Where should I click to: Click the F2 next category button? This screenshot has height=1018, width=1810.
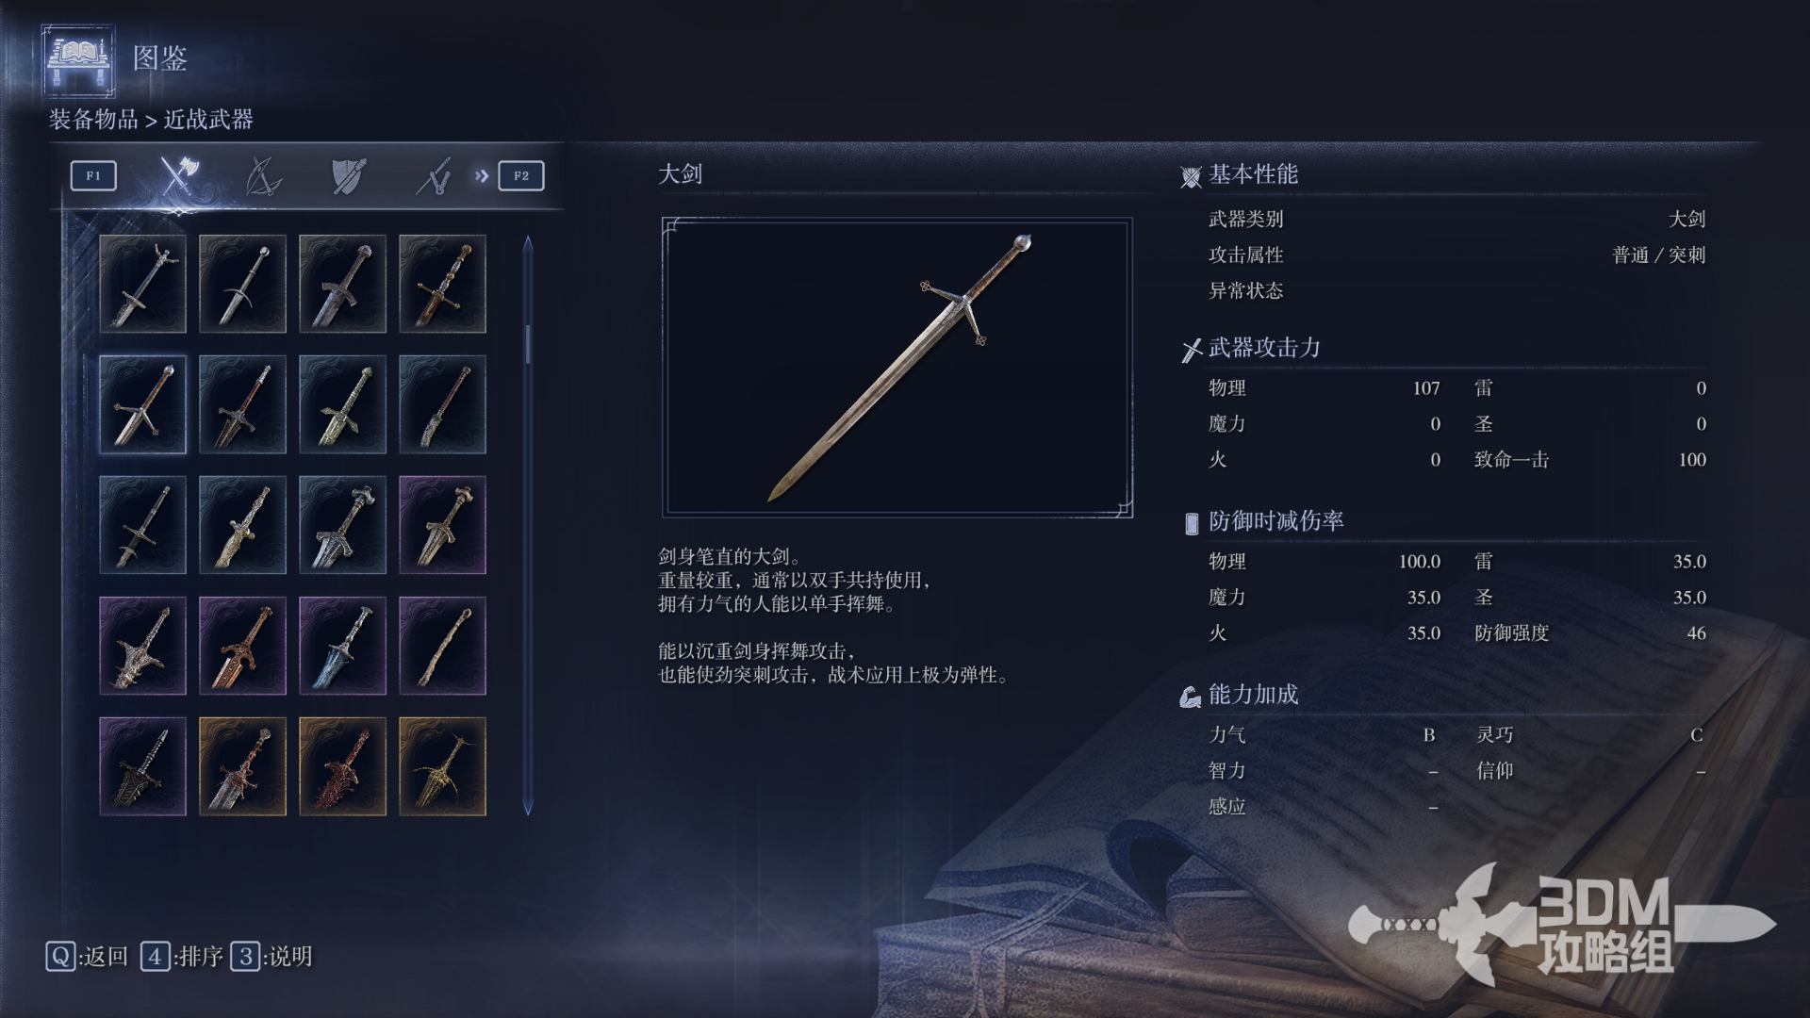tap(521, 176)
